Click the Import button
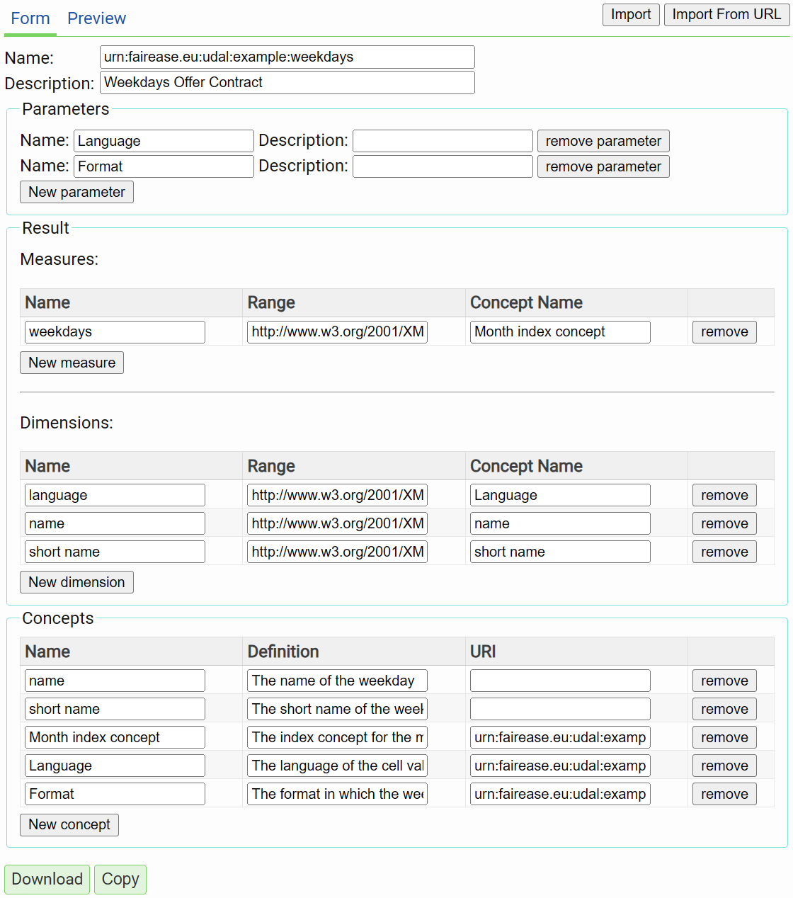793x898 pixels. point(630,14)
